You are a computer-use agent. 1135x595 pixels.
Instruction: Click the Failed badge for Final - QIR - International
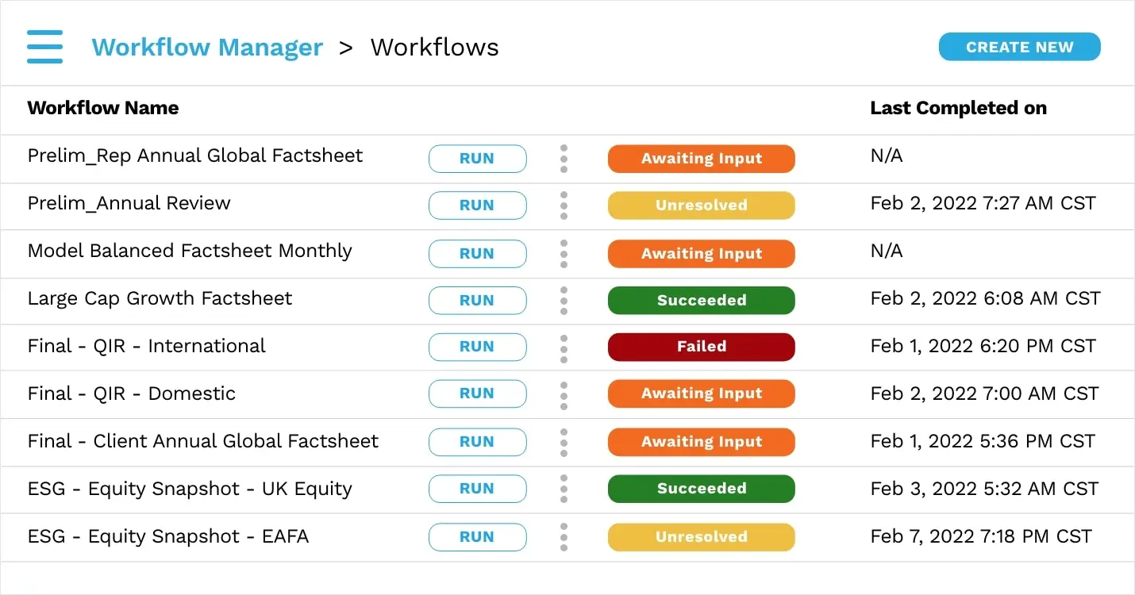coord(701,347)
